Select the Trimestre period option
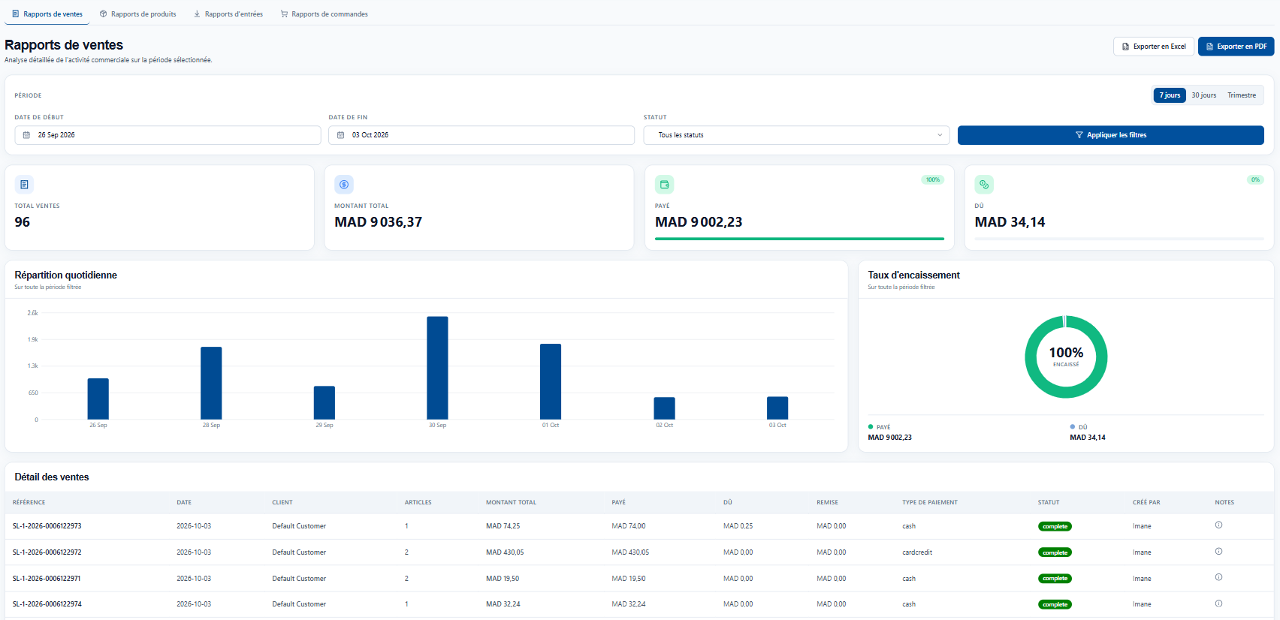 click(x=1242, y=95)
